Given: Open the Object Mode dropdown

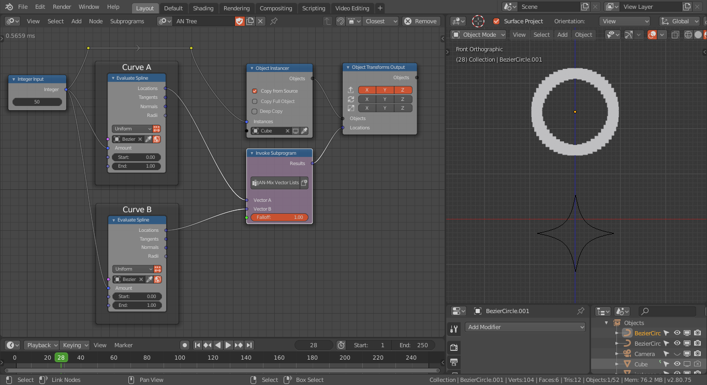Looking at the screenshot, I should (x=478, y=35).
